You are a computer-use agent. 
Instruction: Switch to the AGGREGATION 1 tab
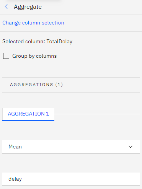coord(28,114)
